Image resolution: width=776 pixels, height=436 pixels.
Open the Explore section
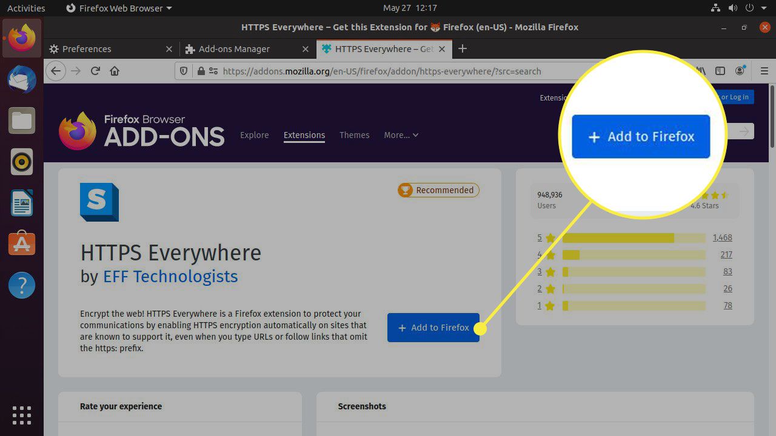pos(254,135)
